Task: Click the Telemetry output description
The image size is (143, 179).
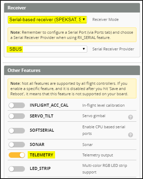Action: click(x=98, y=155)
